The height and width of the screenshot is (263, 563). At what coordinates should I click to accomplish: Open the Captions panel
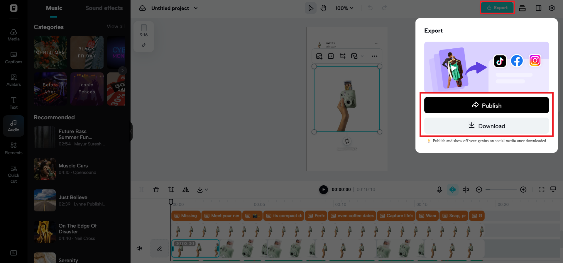pos(13,58)
